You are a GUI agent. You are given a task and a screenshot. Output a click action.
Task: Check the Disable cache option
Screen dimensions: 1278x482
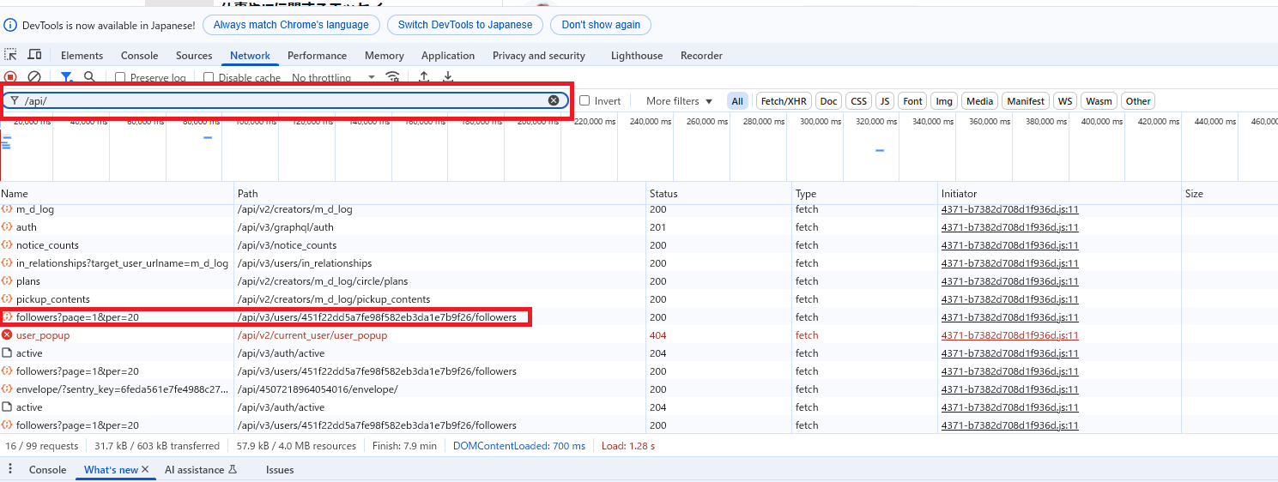[209, 77]
